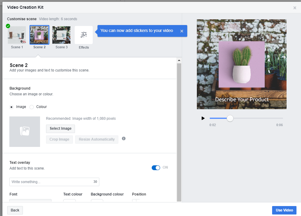This screenshot has width=301, height=216.
Task: Click the Use Video button
Action: point(284,210)
